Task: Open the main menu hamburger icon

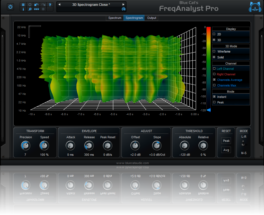Action: 23,5
